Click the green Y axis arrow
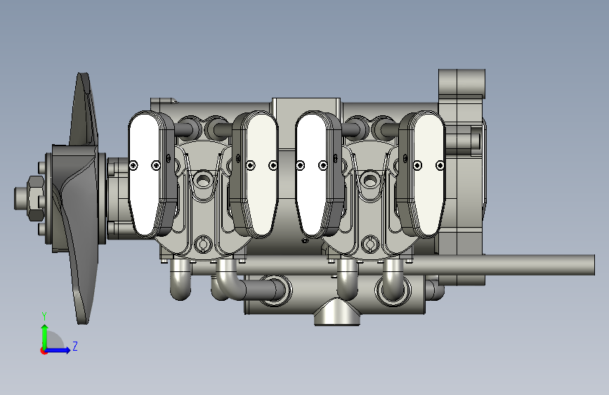 tap(45, 336)
